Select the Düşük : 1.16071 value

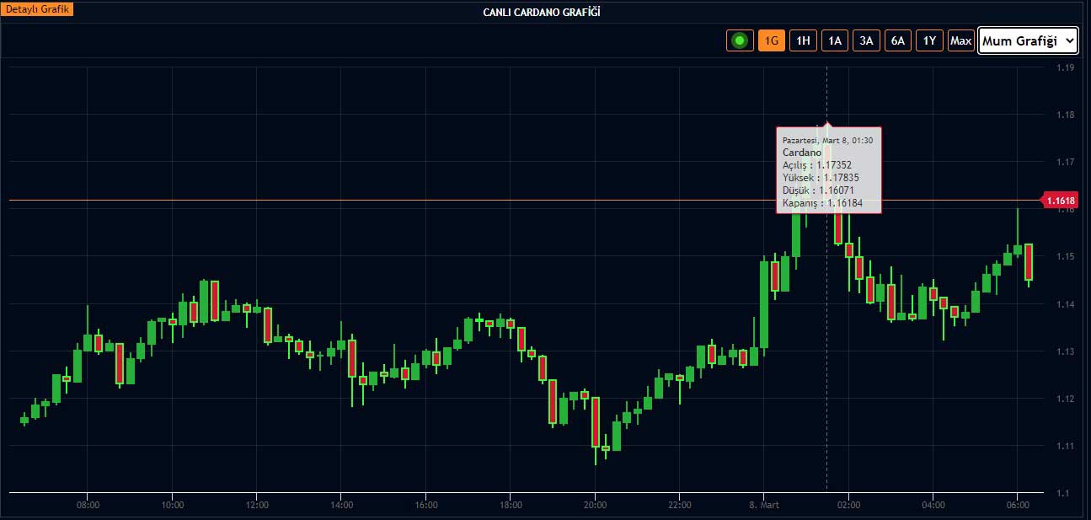point(819,190)
